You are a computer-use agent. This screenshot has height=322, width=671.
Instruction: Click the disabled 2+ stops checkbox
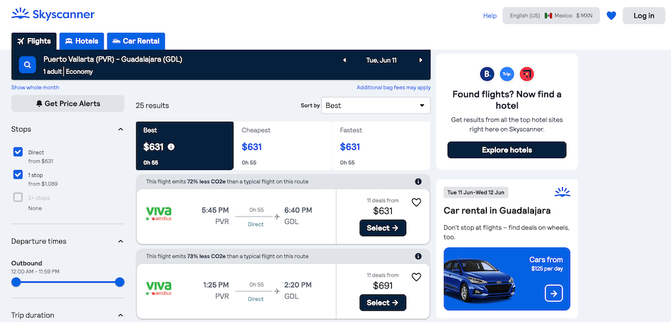[18, 197]
